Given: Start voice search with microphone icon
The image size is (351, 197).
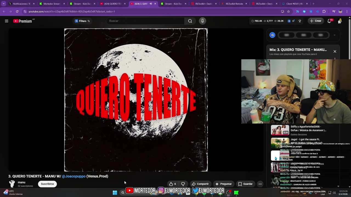Looking at the screenshot, I should 203,21.
